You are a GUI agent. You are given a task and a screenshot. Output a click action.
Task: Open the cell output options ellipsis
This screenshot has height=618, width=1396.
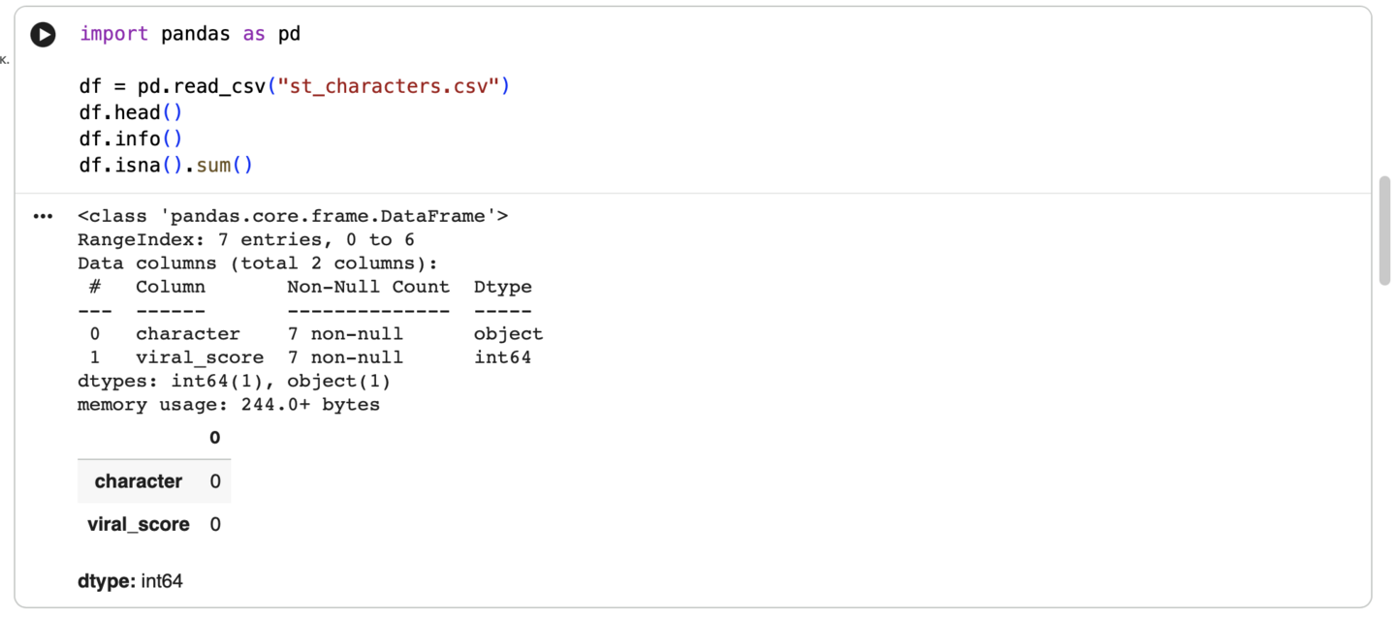[x=43, y=216]
